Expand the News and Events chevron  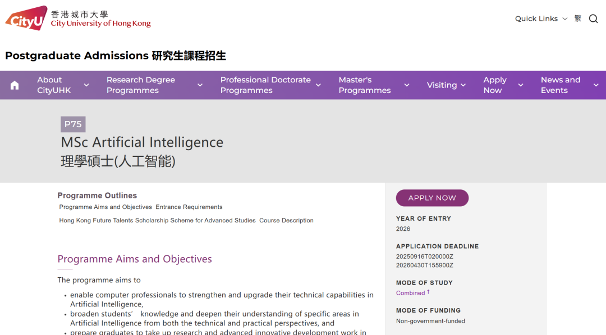click(596, 85)
